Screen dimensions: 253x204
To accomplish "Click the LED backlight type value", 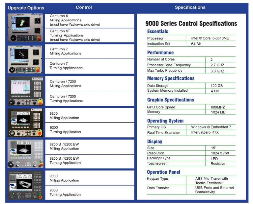I will [x=214, y=159].
